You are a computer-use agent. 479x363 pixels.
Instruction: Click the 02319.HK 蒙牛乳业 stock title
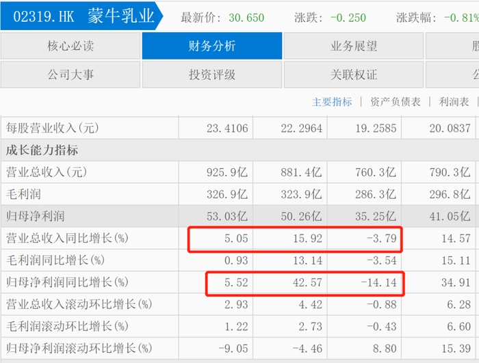click(x=81, y=17)
